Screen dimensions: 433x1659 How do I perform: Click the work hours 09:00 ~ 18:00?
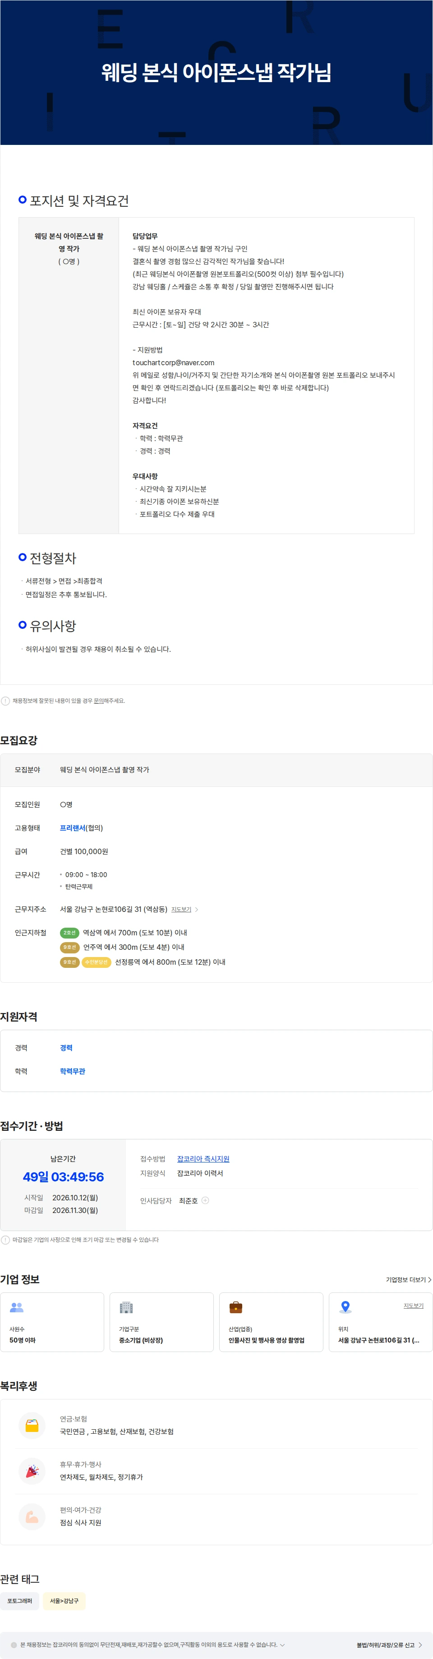click(86, 874)
